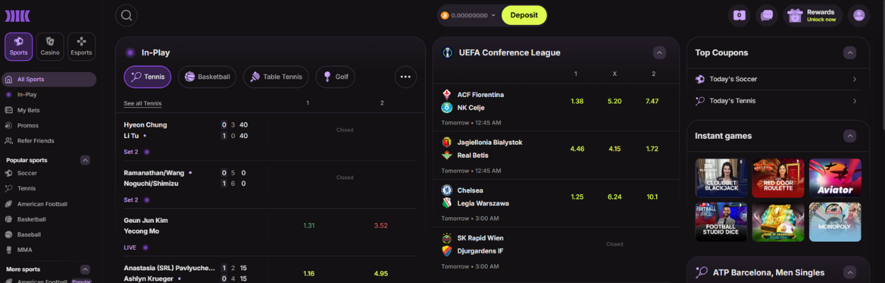Collapse the Instant games panel
The image size is (885, 283).
click(x=850, y=136)
